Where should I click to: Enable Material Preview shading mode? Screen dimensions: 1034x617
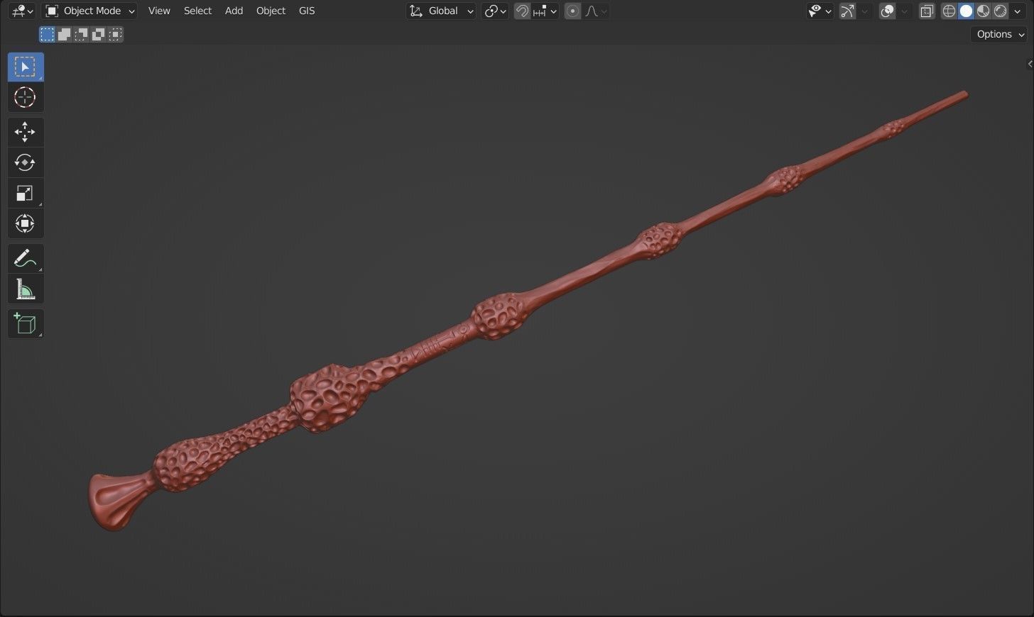[983, 11]
